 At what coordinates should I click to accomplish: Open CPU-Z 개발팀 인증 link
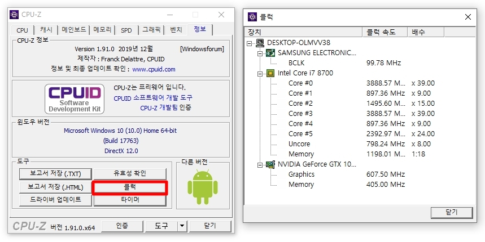click(x=165, y=108)
